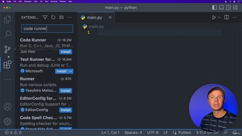Install Test Runner for Java extension
The width and height of the screenshot is (242, 136).
coord(61,71)
